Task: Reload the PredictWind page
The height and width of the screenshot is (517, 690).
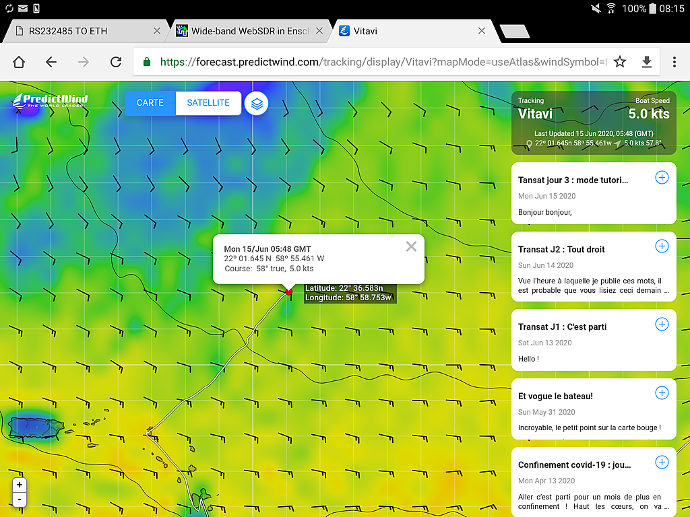Action: point(116,62)
